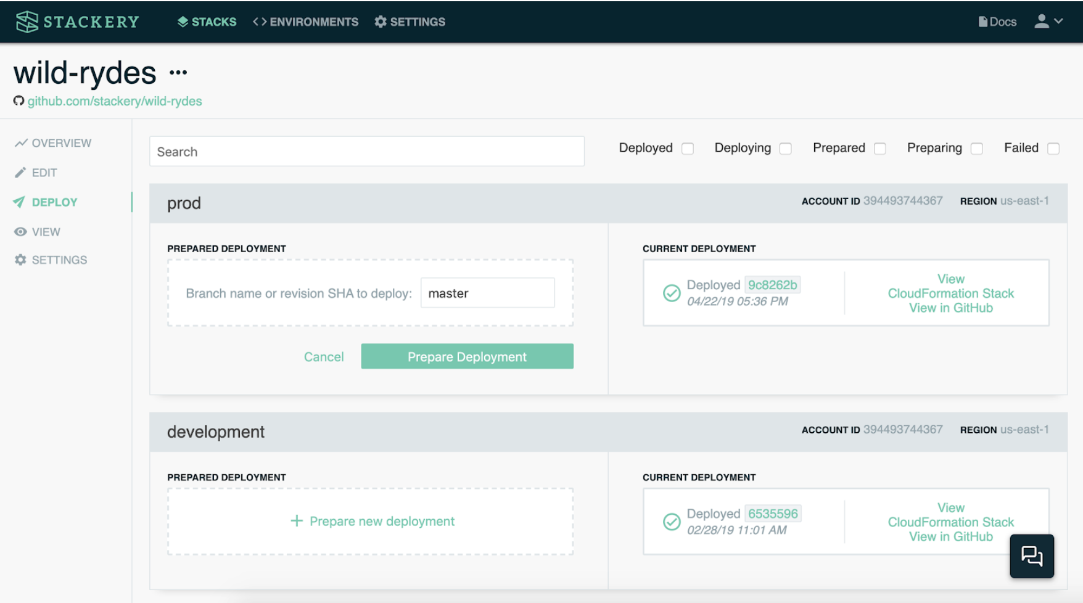Open the user account dropdown
The image size is (1083, 603).
tap(1048, 22)
